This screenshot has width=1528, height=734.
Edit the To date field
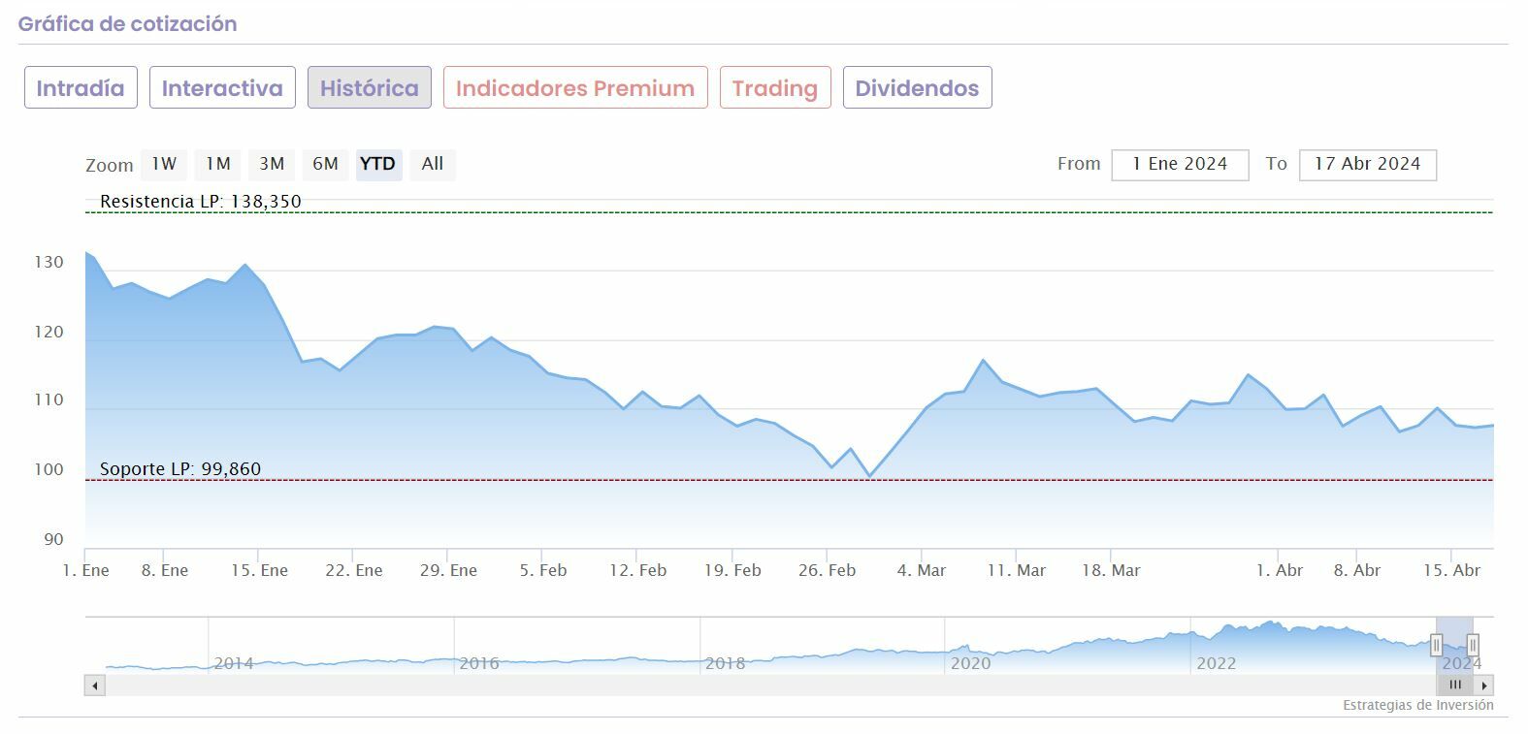(1367, 165)
